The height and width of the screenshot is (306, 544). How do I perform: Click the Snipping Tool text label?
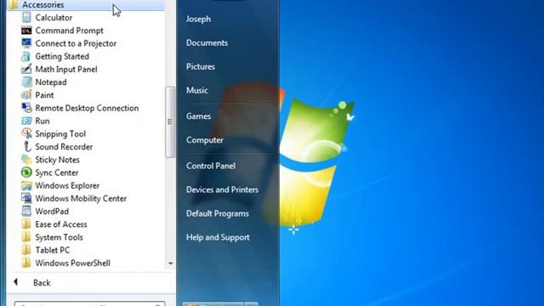pos(60,134)
